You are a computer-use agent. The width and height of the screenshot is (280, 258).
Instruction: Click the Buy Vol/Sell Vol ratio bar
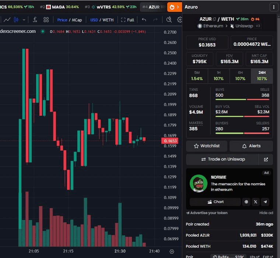[x=242, y=117]
